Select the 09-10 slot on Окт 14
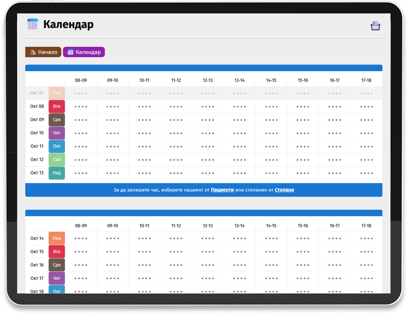Image resolution: width=408 pixels, height=314 pixels. (113, 238)
